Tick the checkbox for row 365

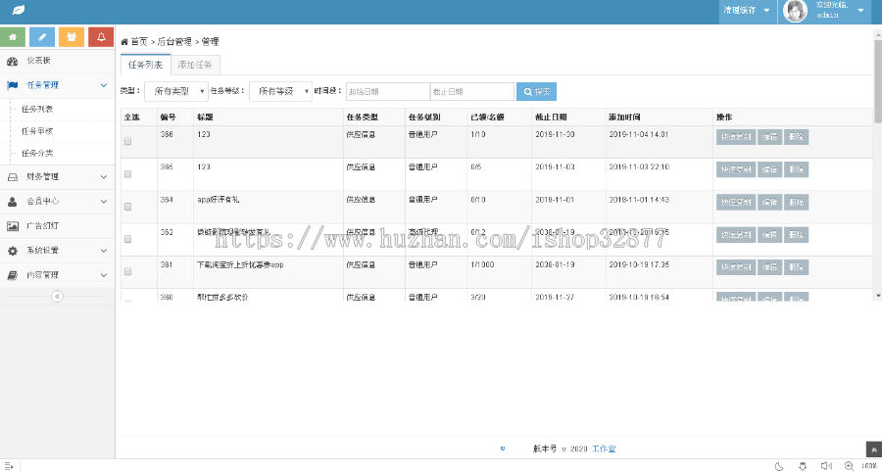[x=127, y=174]
